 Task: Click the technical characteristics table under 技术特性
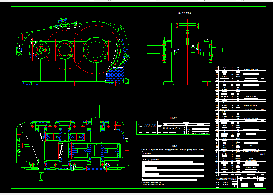pyautogui.click(x=173, y=128)
